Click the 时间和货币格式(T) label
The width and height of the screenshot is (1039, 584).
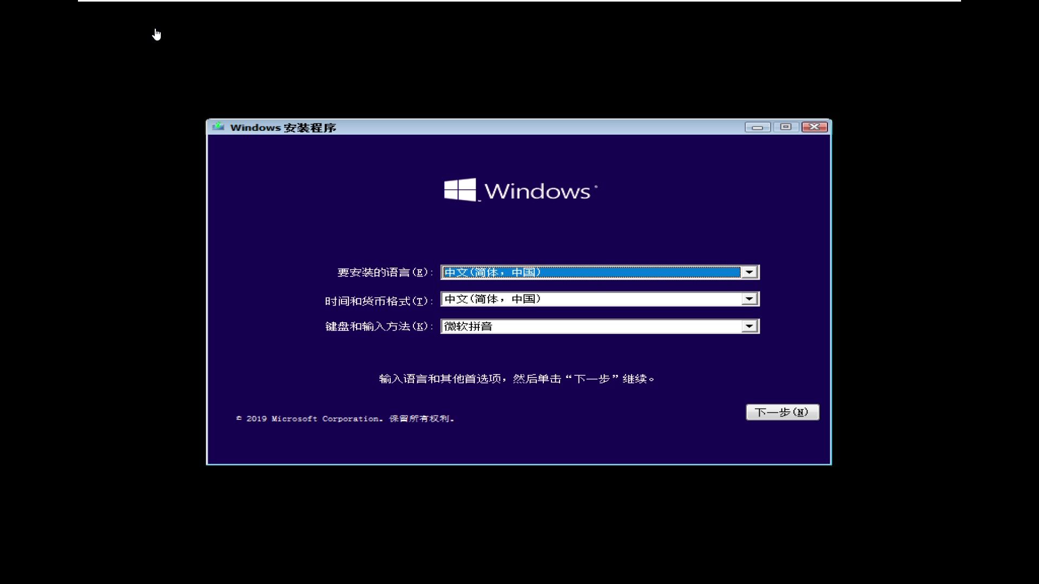pos(379,301)
